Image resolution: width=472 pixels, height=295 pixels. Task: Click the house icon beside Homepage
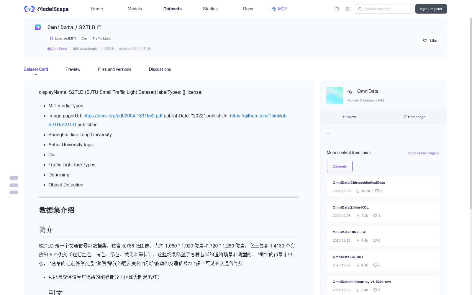406,117
